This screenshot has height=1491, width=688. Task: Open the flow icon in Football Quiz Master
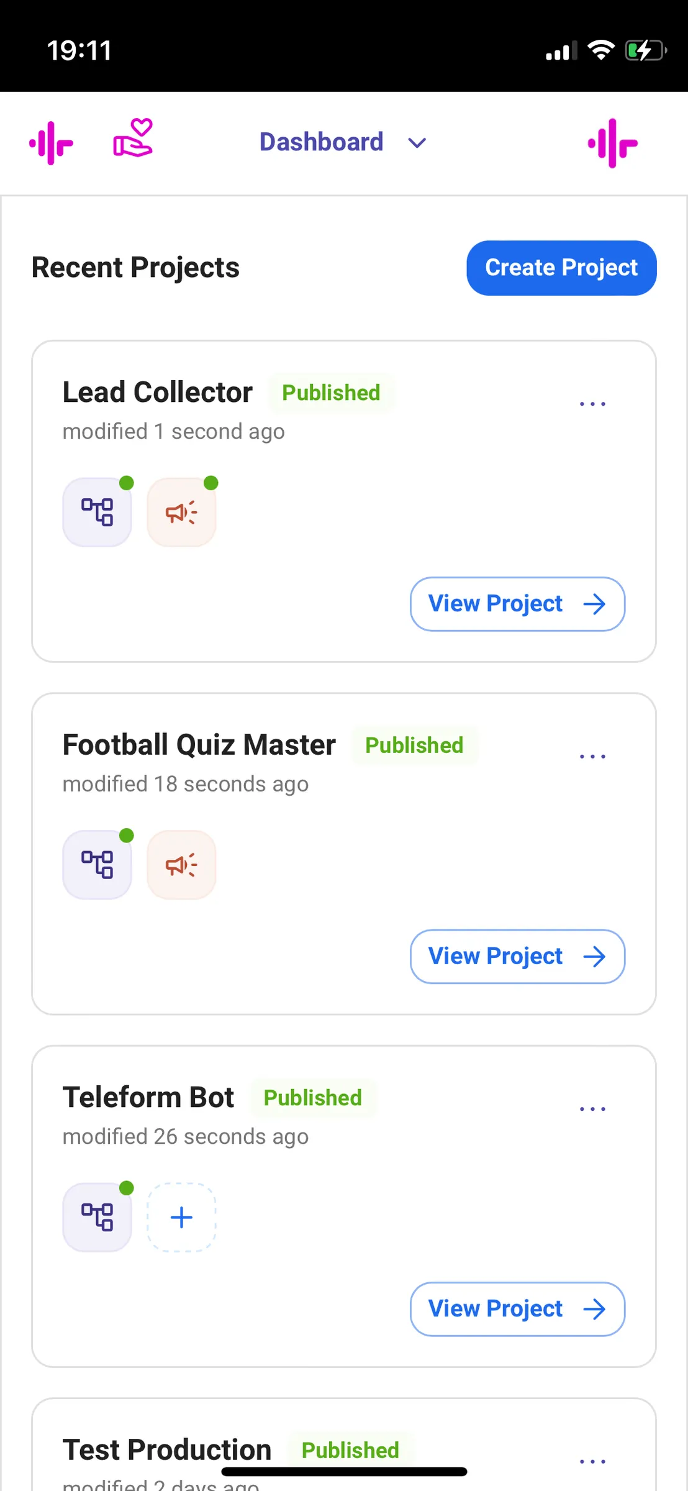coord(97,865)
